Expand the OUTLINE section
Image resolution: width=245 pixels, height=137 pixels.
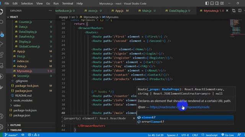pos(31,125)
